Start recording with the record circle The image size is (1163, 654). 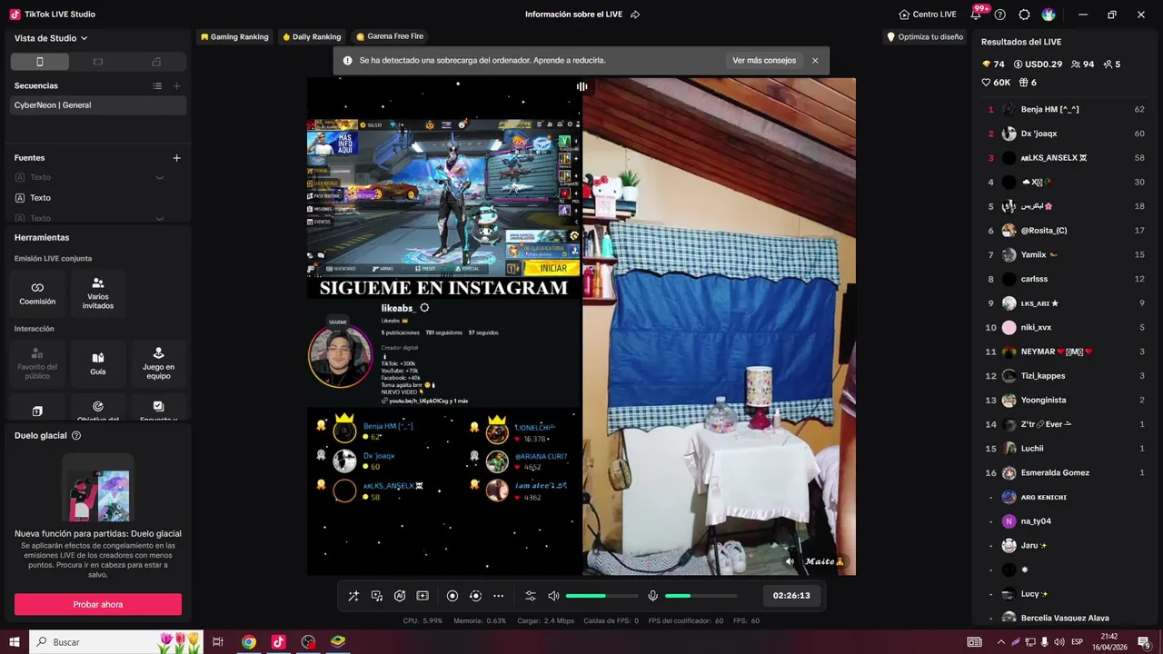pos(452,596)
